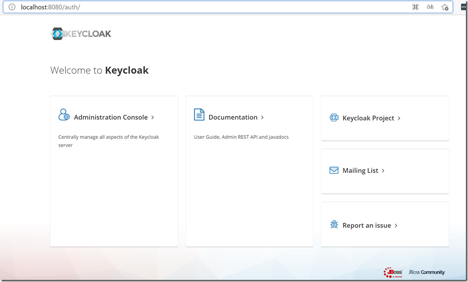Click the Mailing List envelope icon
Image resolution: width=468 pixels, height=282 pixels.
(334, 170)
